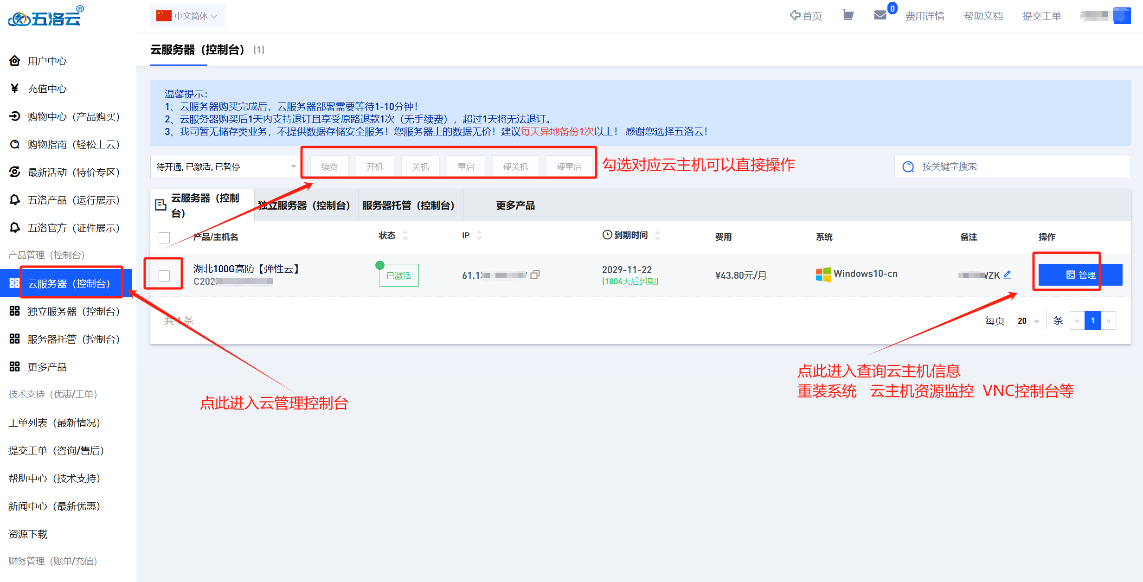The image size is (1143, 582).
Task: Click the copy IP address icon
Action: (535, 275)
